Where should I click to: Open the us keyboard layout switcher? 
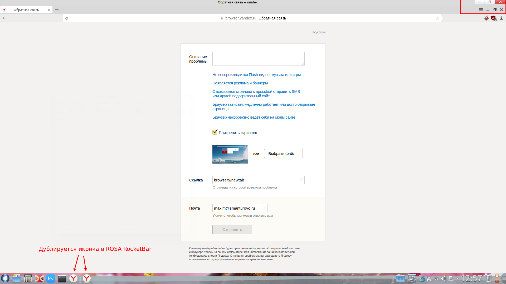click(x=436, y=278)
